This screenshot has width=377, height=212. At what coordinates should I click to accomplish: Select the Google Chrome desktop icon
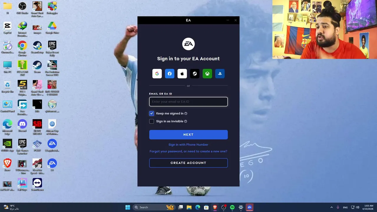(x=22, y=49)
